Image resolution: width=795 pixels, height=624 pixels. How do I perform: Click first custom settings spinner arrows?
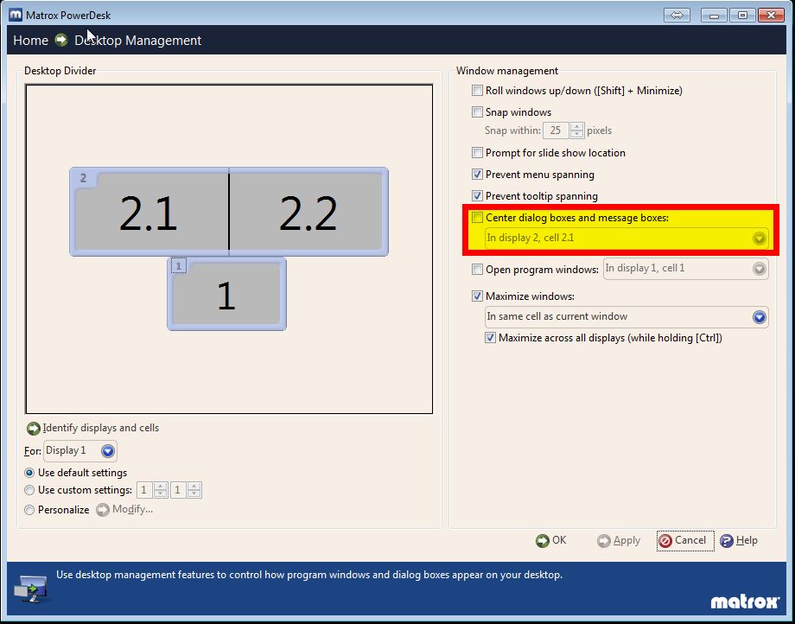point(160,490)
